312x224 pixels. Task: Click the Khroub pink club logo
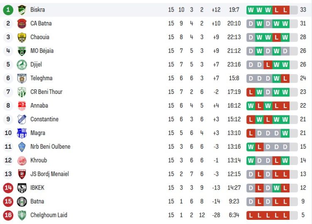(22, 160)
